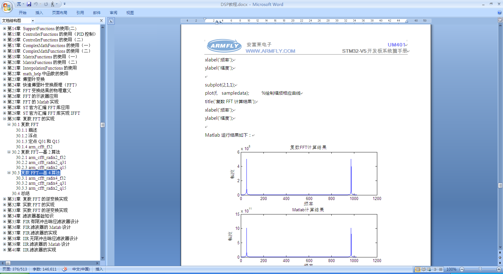Redo the last action
Viewport: 503px width, 274px height.
point(46,4)
